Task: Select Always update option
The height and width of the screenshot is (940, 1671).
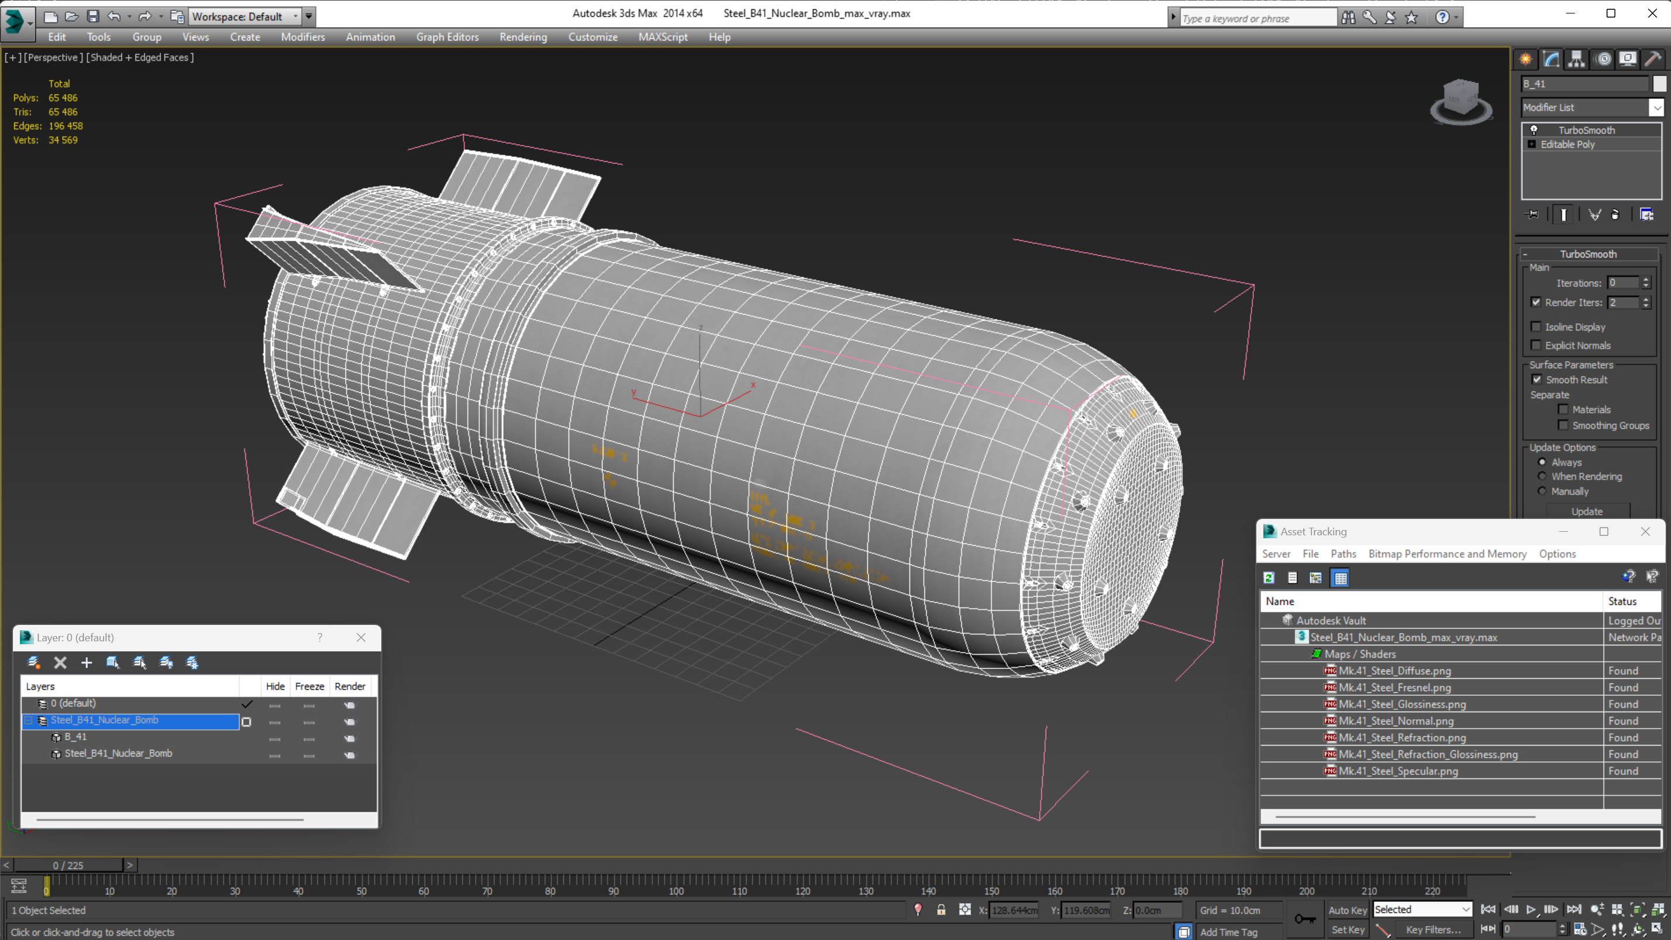Action: [1542, 462]
